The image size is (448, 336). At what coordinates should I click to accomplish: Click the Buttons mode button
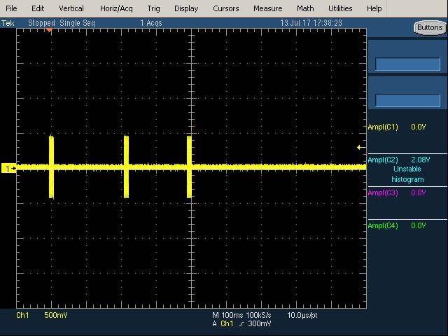[430, 28]
